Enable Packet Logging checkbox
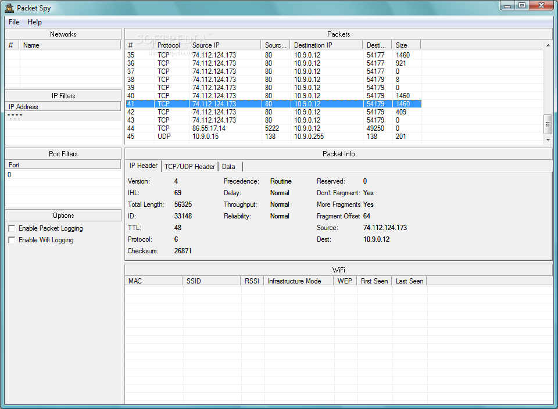 12,228
